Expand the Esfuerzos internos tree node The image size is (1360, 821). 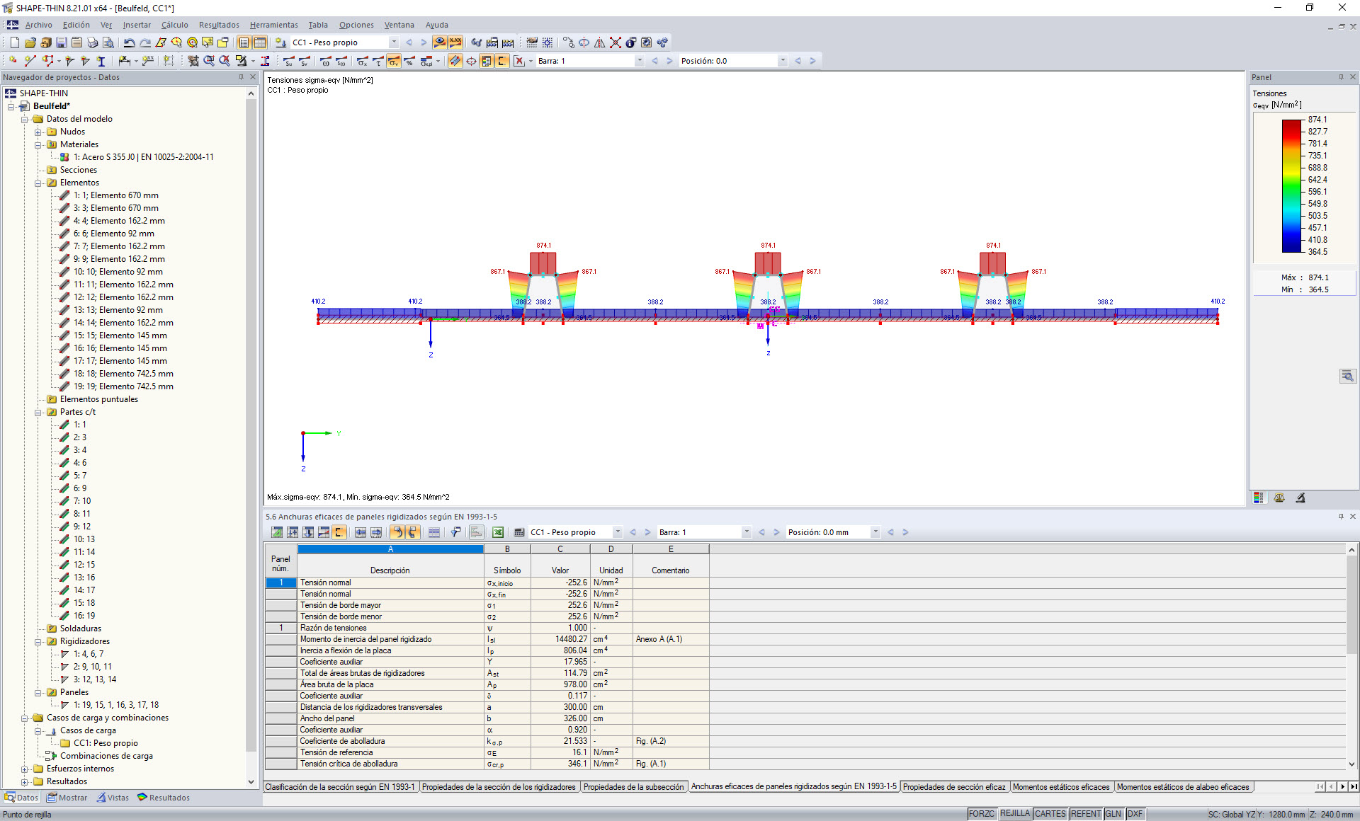(x=25, y=769)
